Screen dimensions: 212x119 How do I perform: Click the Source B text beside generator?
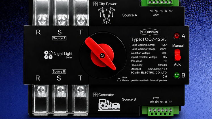[x=129, y=99]
